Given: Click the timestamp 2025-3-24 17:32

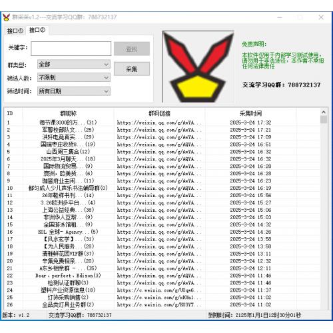Looking at the screenshot, I should click(250, 123).
